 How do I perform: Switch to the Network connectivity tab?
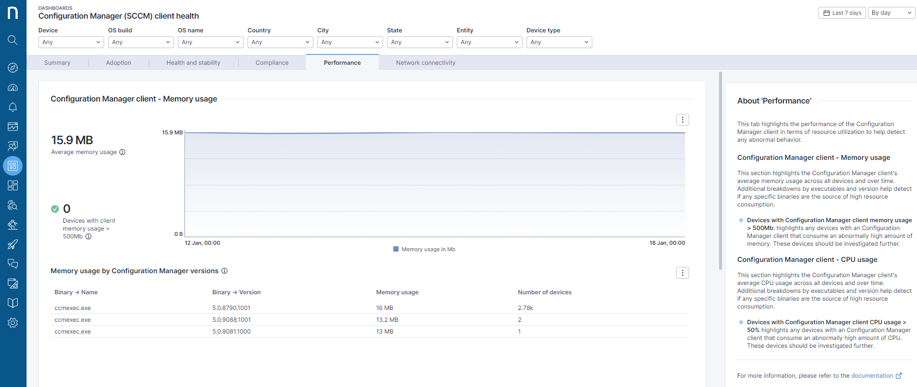pos(426,63)
